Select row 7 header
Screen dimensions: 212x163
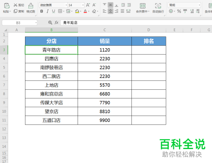4,85
